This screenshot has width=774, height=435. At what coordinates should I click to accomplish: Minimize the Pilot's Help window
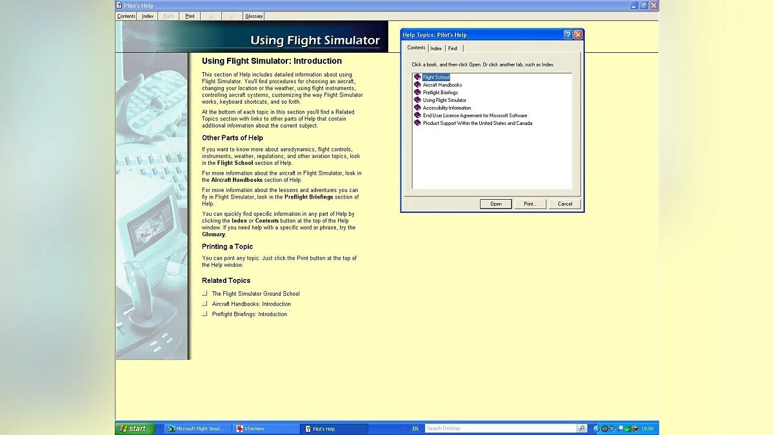[x=634, y=5]
